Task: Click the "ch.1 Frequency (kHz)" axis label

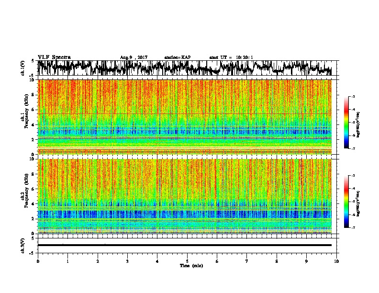Action: (25, 111)
